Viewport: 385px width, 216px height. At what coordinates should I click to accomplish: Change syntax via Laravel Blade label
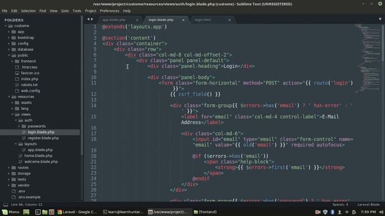(369, 205)
